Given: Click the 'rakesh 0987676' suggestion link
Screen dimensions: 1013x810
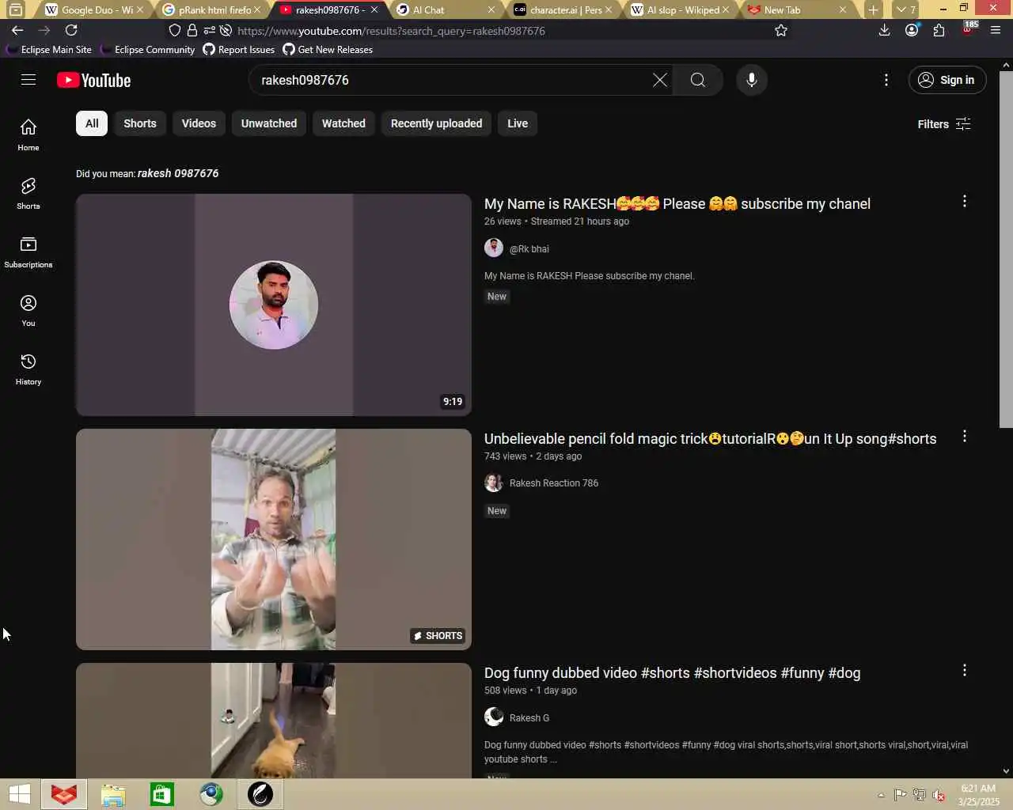Looking at the screenshot, I should click(x=178, y=173).
